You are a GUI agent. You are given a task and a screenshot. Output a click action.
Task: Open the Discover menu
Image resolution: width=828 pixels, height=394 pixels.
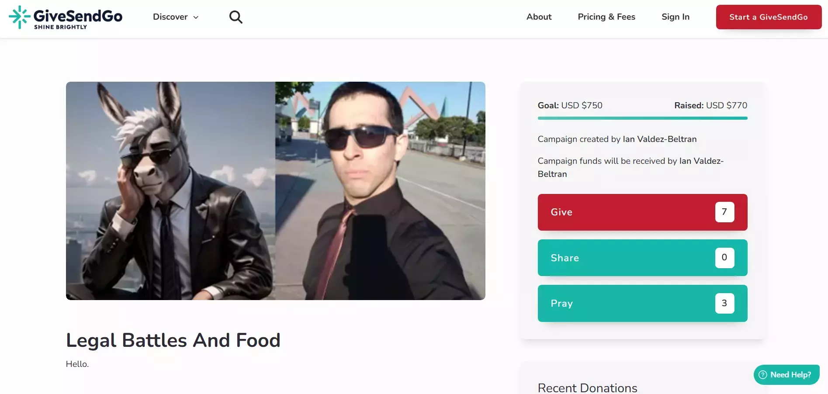[x=176, y=17]
